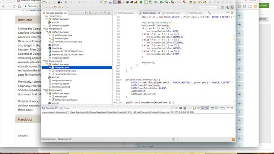Image resolution: width=274 pixels, height=154 pixels.
Task: Expand removeAllOccurrences.java in the tree
Action: (x=50, y=41)
